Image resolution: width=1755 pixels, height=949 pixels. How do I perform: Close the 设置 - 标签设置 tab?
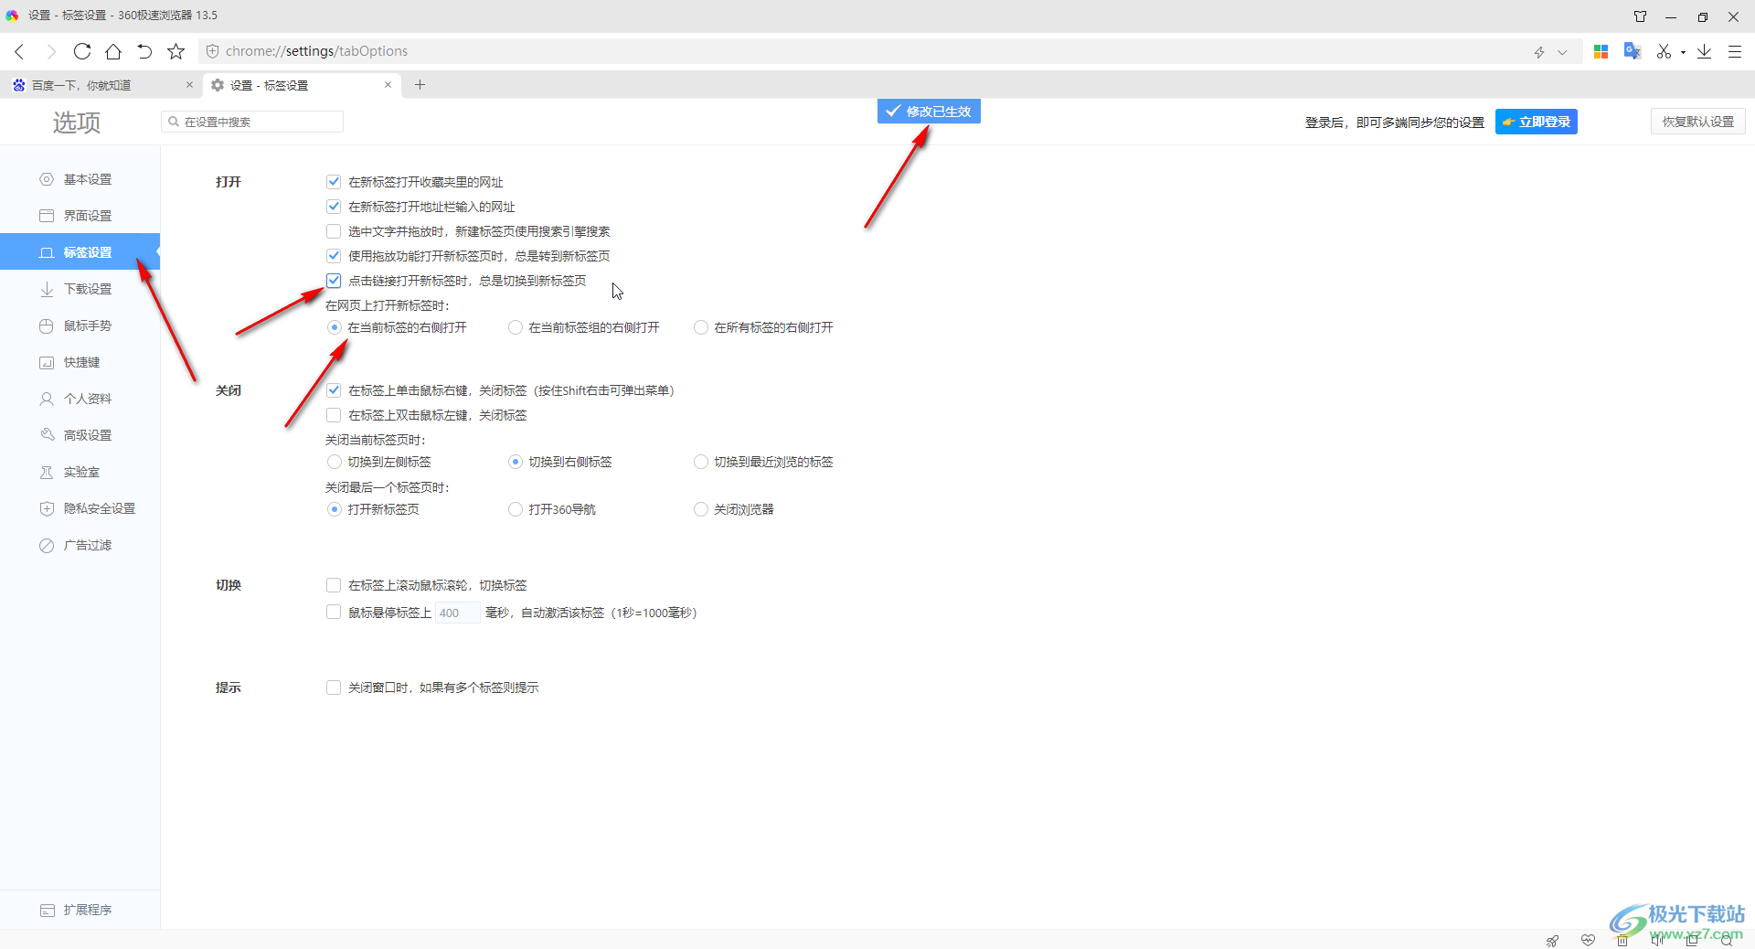click(x=388, y=85)
